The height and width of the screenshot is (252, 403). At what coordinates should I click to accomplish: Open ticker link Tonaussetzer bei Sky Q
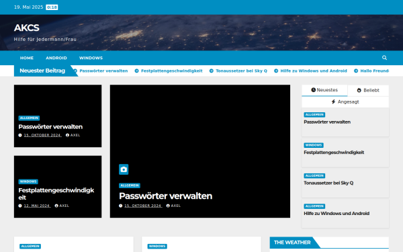point(241,71)
